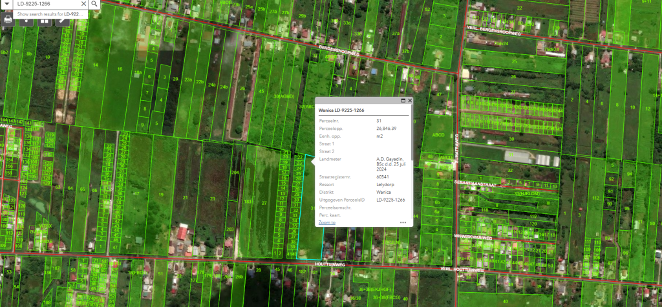Open the popup's more actions ellipsis
662x307 pixels.
click(403, 222)
